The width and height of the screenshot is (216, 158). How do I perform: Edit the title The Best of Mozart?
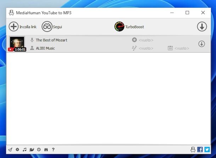pos(51,40)
